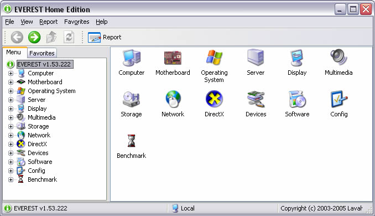Maximize the EVEREST Home Edition window

[x=353, y=9]
